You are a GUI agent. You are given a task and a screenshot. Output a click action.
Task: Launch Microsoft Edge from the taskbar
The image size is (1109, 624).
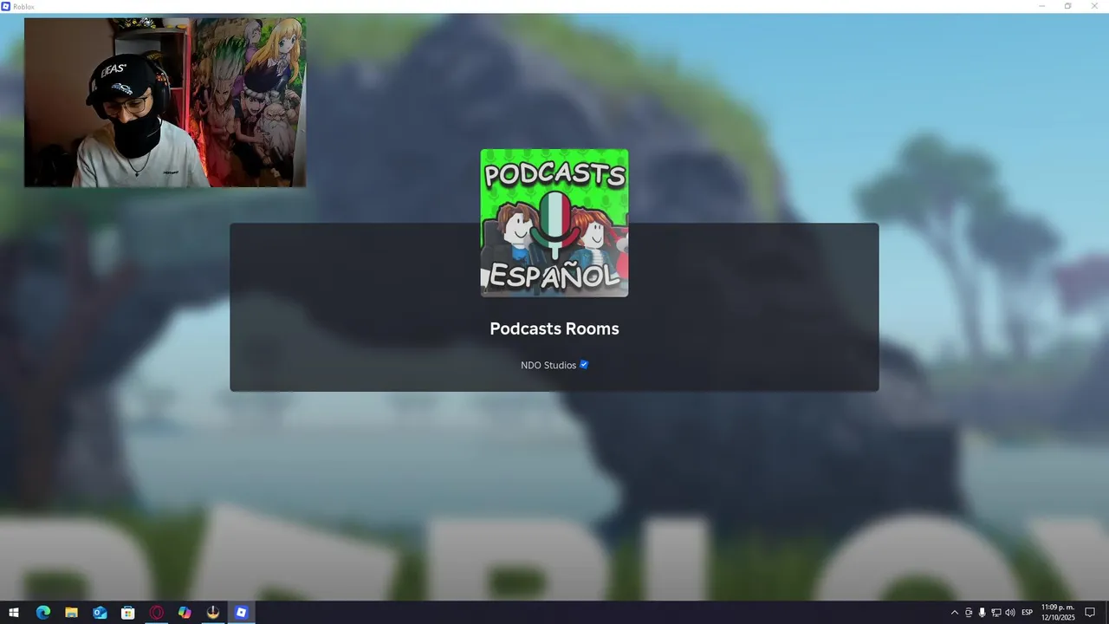click(x=43, y=613)
